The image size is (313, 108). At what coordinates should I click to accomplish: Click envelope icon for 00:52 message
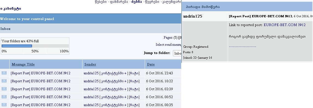[x=4, y=97]
